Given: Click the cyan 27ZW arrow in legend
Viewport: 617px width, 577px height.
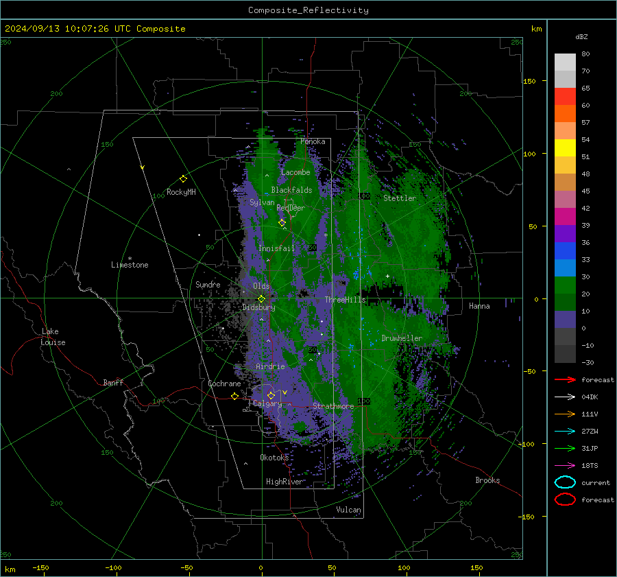Looking at the screenshot, I should coord(565,432).
